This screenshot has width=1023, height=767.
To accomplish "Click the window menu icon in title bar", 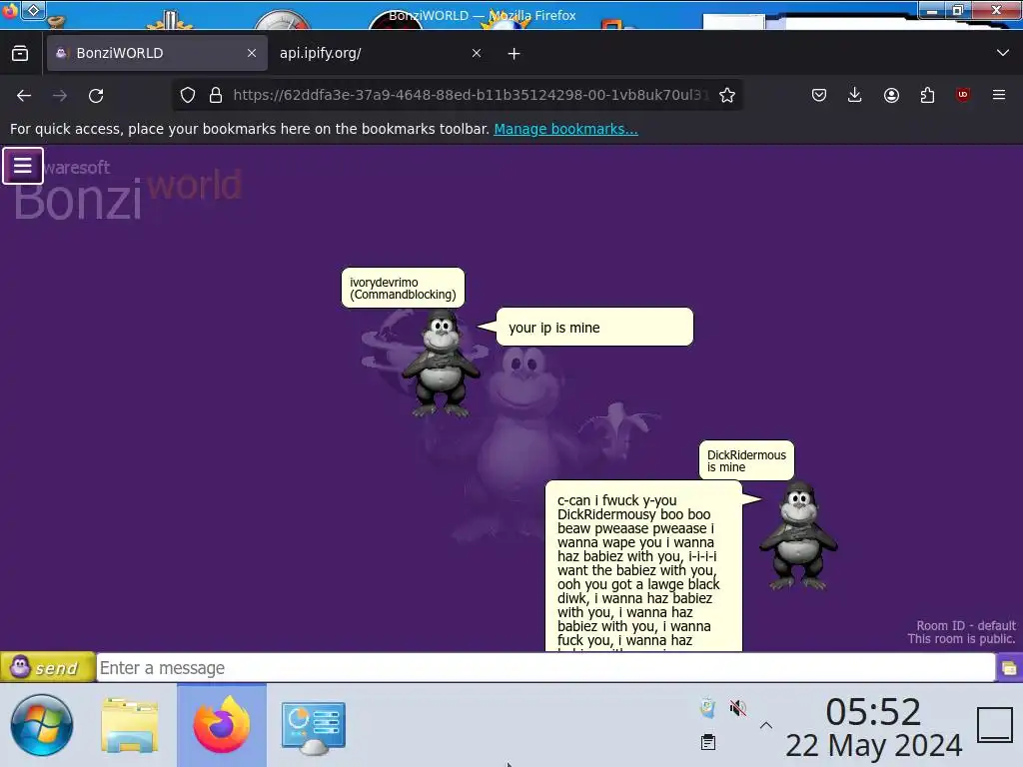I will [x=10, y=10].
